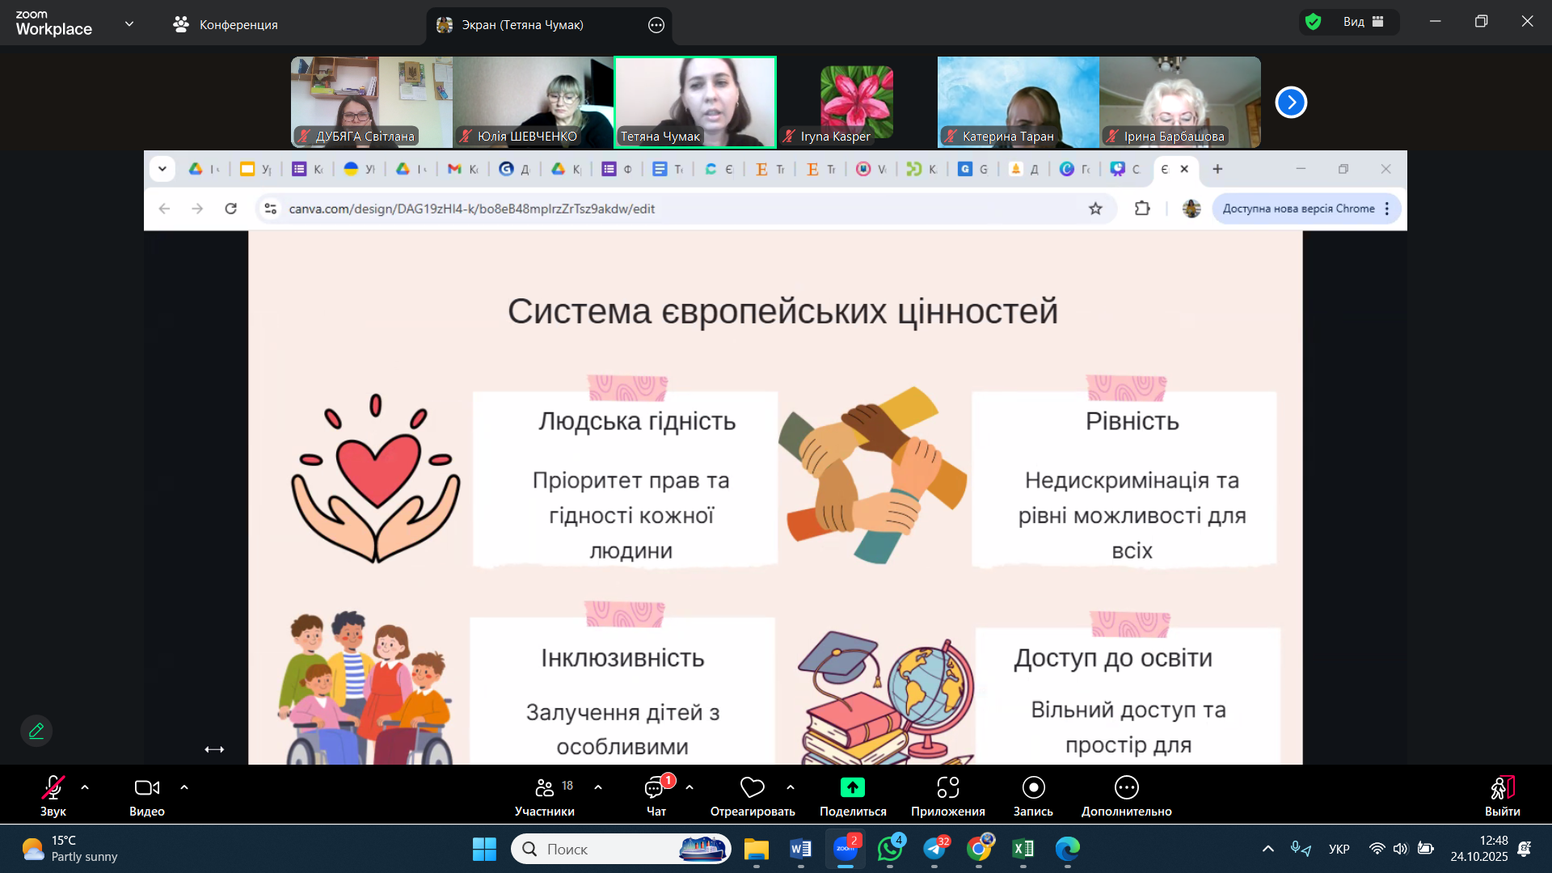Click the green annotate pencil icon

[36, 731]
